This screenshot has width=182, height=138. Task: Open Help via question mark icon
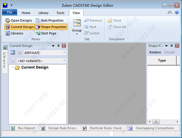click(x=177, y=12)
